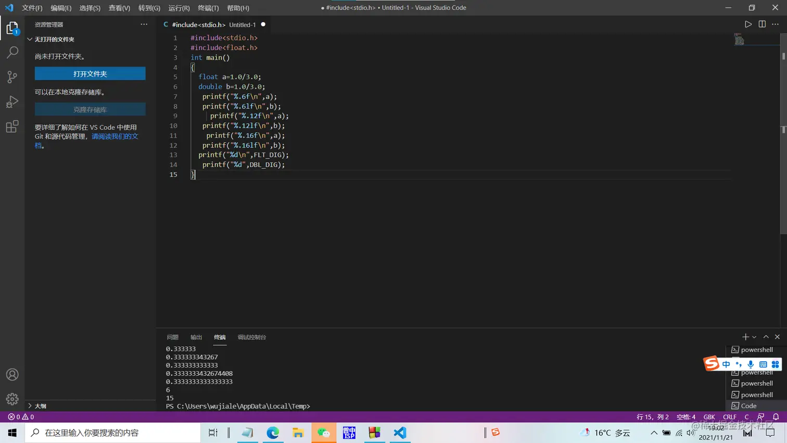Switch to the 输出 panel tab
Viewport: 787px width, 443px height.
pyautogui.click(x=196, y=337)
